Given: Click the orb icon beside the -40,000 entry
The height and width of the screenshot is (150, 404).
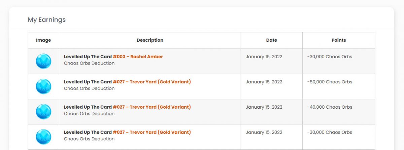Looking at the screenshot, I should coord(43,112).
